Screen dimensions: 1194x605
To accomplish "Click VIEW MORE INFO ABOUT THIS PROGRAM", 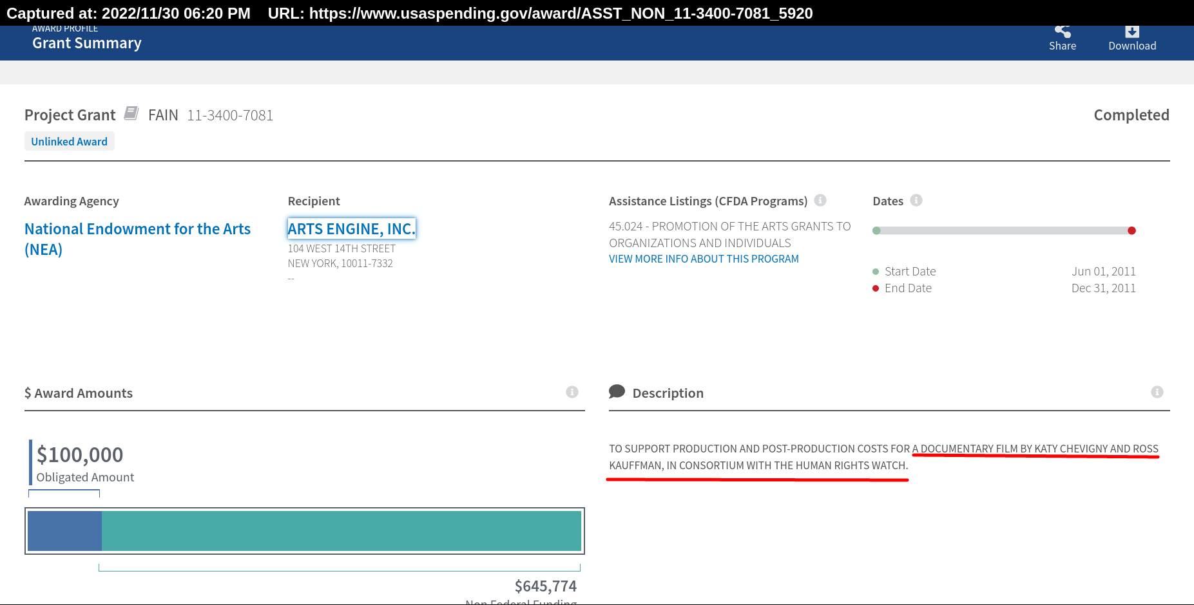I will (x=704, y=259).
